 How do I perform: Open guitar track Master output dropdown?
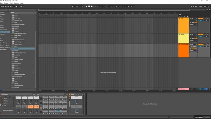pyautogui.click(x=194, y=40)
